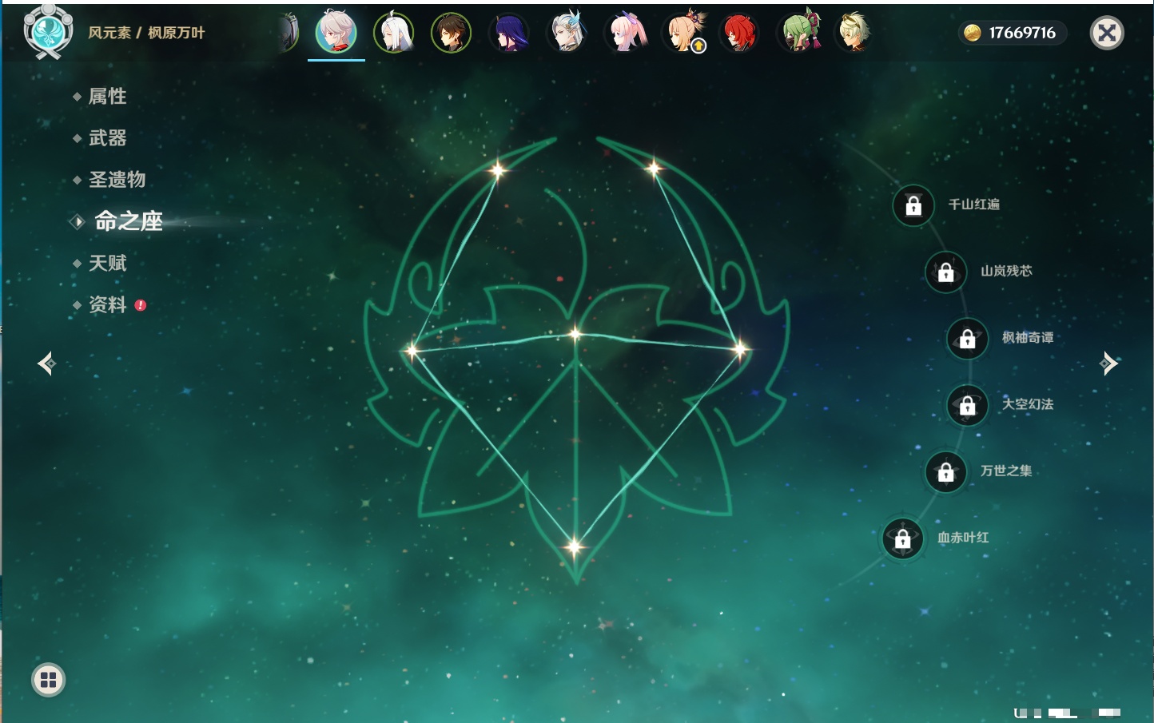Open the locked 山岚残芯 constellation node
1154x723 pixels.
coord(946,272)
